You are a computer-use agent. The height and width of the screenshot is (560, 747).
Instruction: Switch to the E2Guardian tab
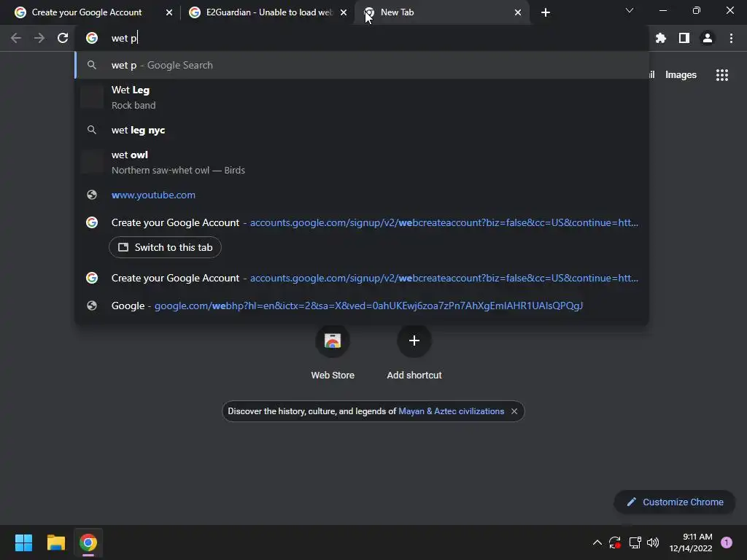[268, 12]
